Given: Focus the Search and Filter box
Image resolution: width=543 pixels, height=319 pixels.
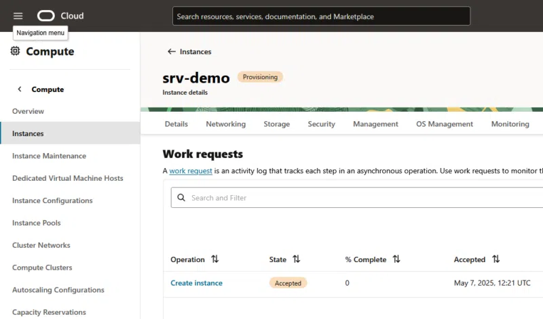Looking at the screenshot, I should [x=360, y=198].
